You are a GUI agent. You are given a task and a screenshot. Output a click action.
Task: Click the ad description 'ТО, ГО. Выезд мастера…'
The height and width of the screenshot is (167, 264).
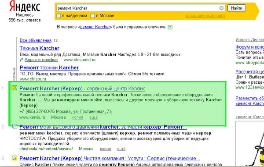pos(92,74)
